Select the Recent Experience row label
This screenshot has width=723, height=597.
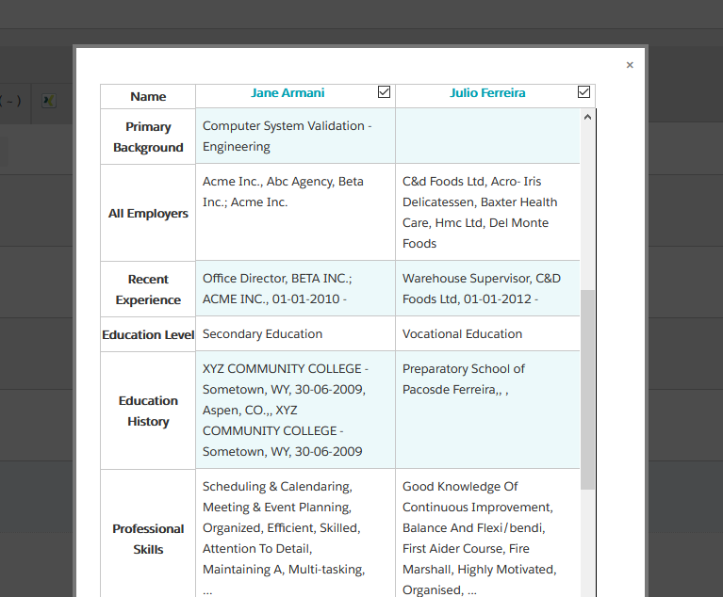(148, 290)
